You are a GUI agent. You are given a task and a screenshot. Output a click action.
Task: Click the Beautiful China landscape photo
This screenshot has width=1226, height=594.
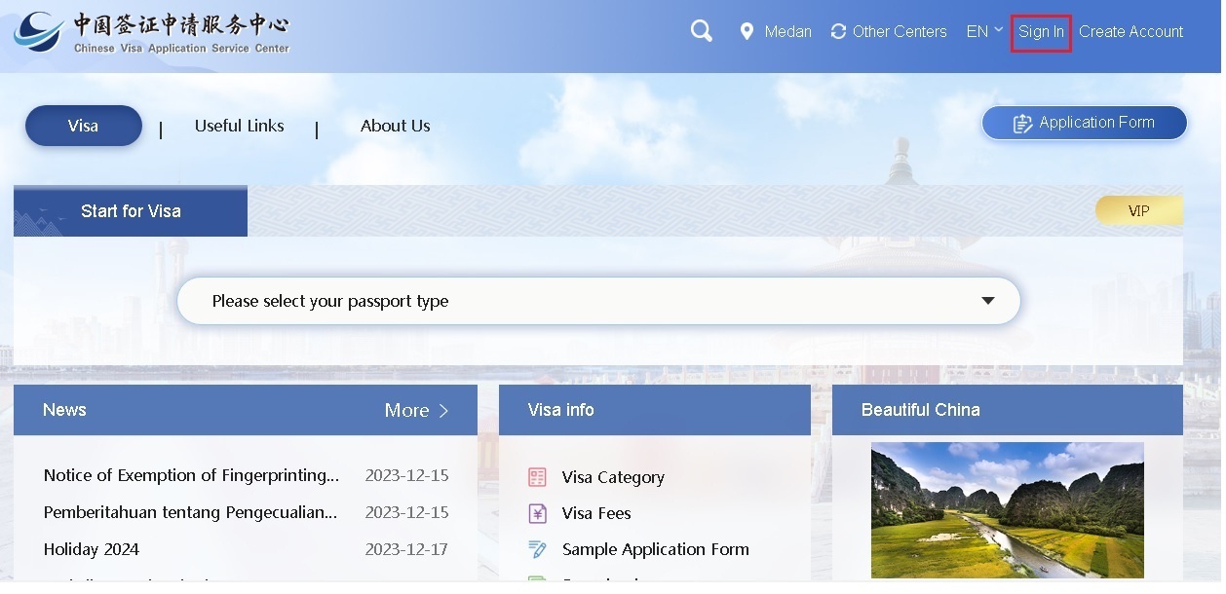click(x=1007, y=510)
